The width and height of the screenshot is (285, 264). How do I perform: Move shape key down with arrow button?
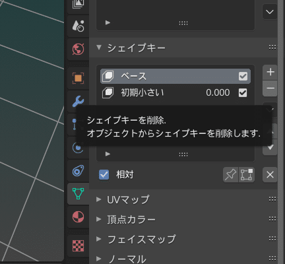[x=270, y=147]
